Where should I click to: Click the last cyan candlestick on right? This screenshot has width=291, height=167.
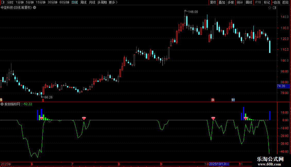[x=270, y=47]
